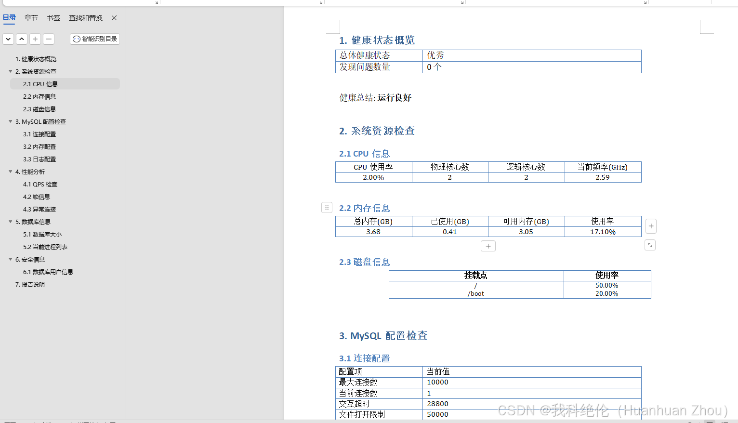Click the table drag handle beside 内存信息 table
The image size is (738, 423).
click(x=327, y=207)
